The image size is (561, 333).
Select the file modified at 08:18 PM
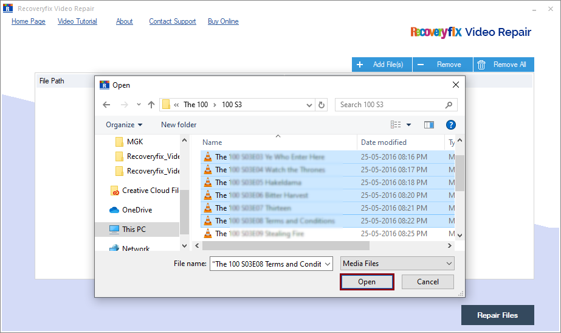(x=328, y=183)
